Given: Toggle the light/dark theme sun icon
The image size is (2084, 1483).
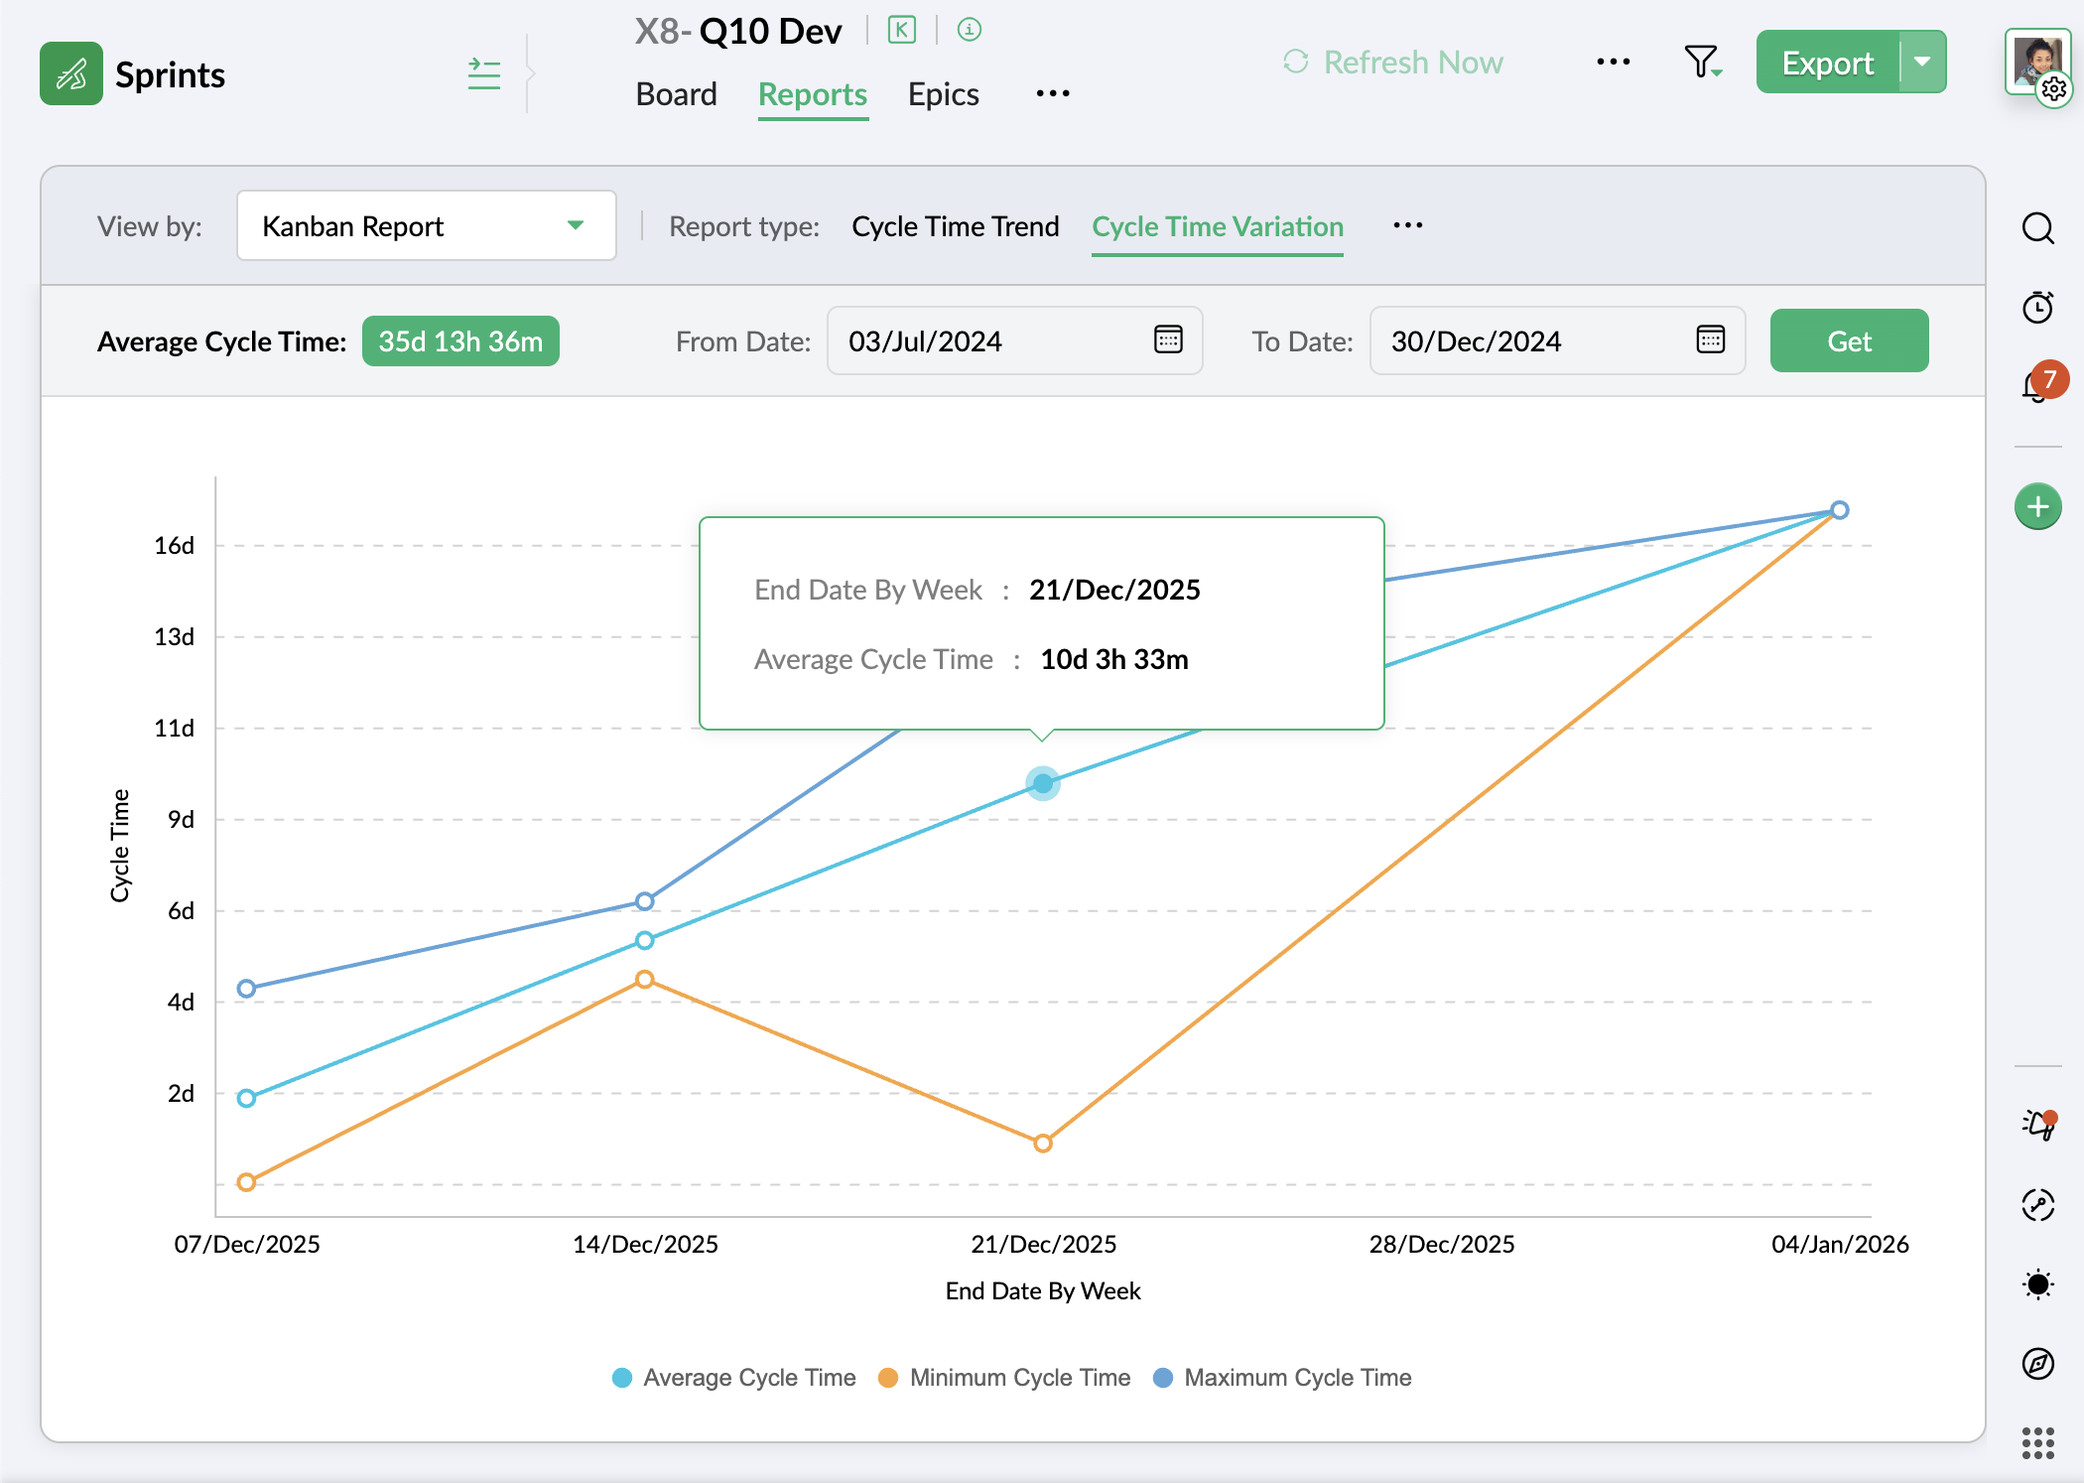Looking at the screenshot, I should point(2037,1283).
